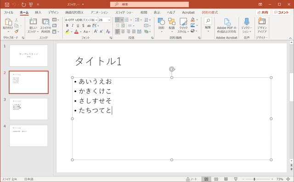Toggle Underline formatting

pyautogui.click(x=78, y=26)
